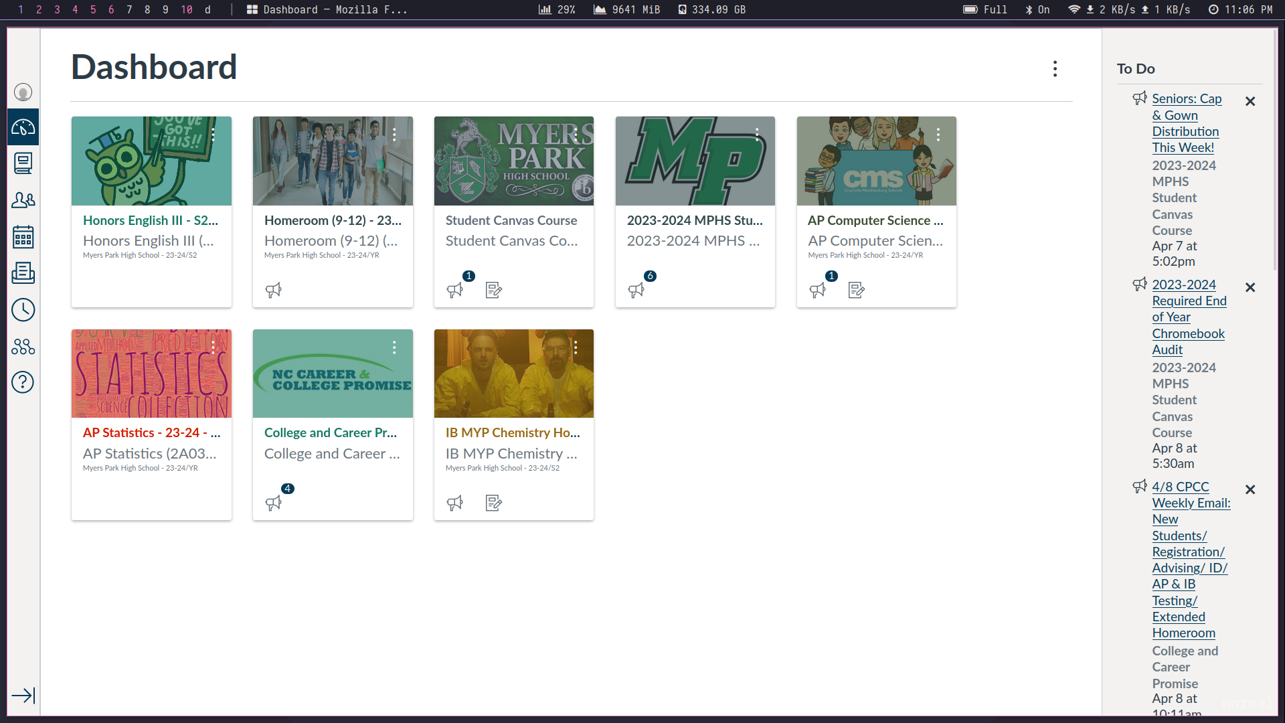Screen dimensions: 1285x723
Task: Expand the navigation sidebar arrow toggle
Action: point(23,696)
